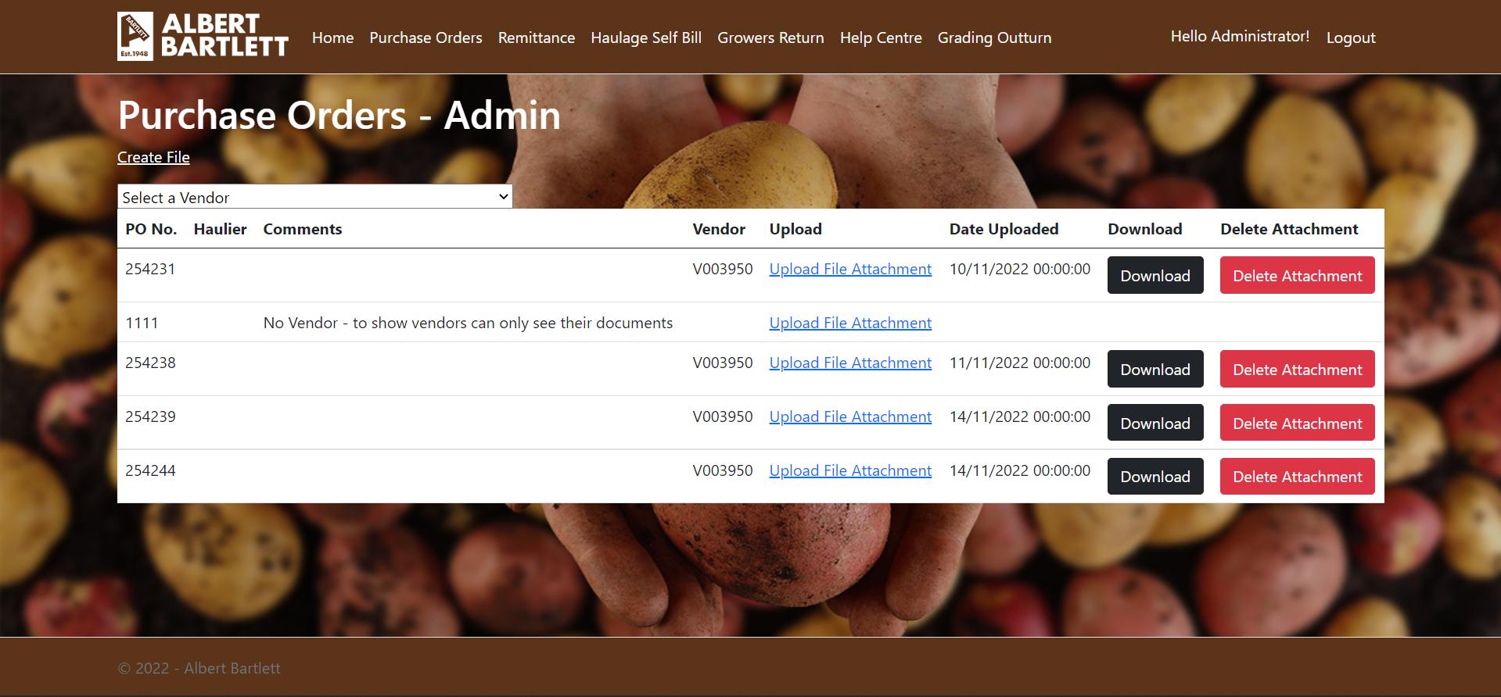Upload file attachment for PO 254239

point(850,416)
